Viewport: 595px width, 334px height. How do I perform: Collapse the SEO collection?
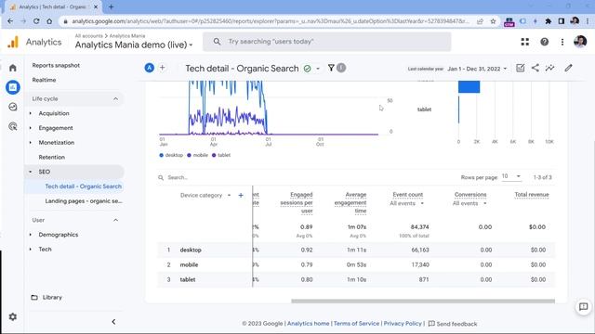(x=31, y=172)
